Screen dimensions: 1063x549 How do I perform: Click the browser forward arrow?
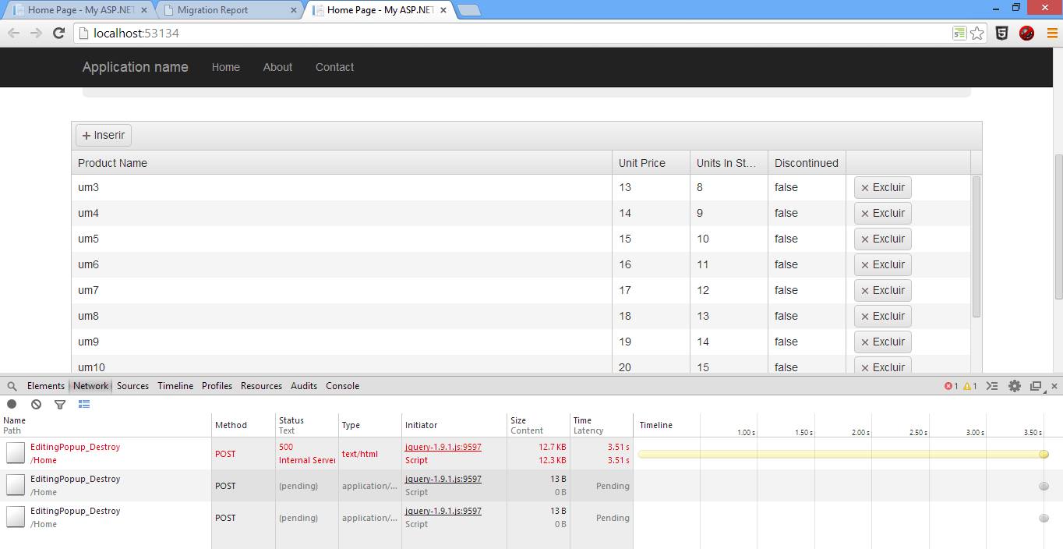(36, 33)
